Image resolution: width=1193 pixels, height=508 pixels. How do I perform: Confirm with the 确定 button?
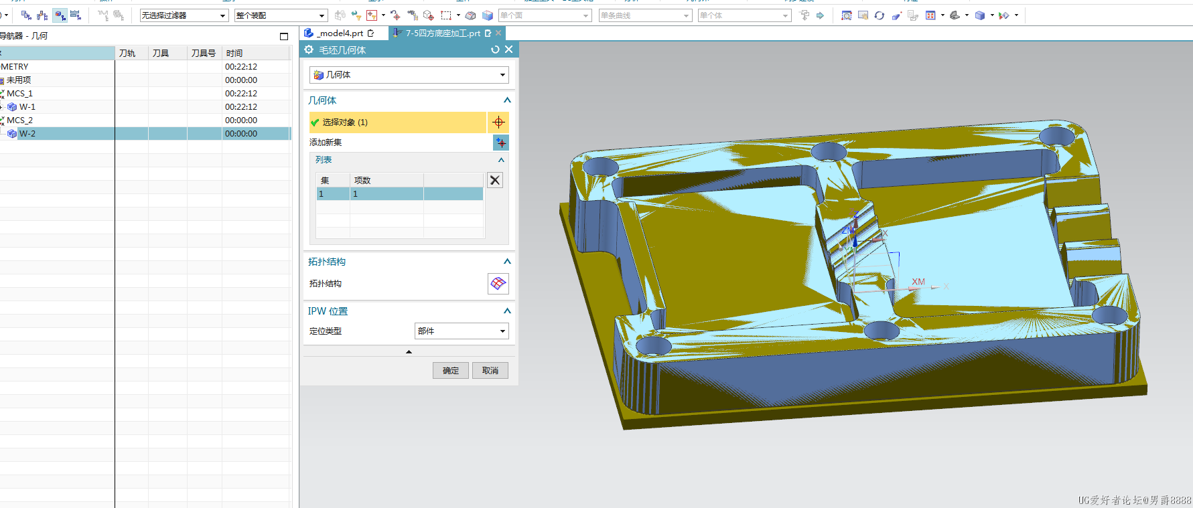pyautogui.click(x=451, y=371)
